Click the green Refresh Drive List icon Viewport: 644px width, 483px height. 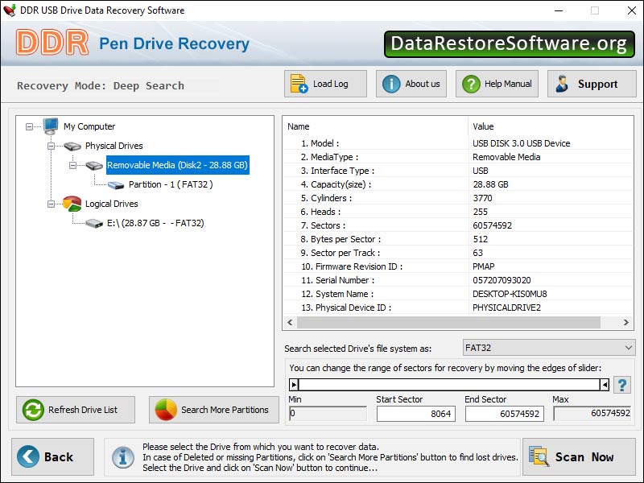pos(33,410)
